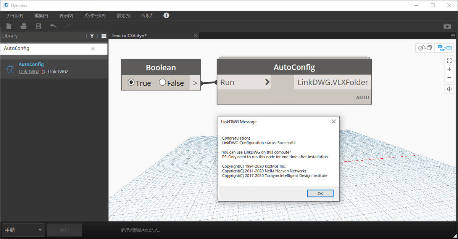458x239 pixels.
Task: Click the AutoConfig node title
Action: 294,67
